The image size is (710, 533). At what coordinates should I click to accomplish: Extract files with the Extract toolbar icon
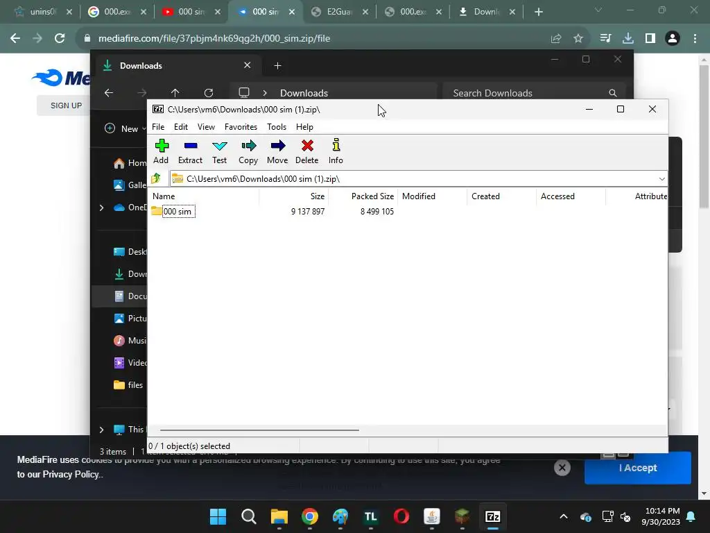click(190, 151)
